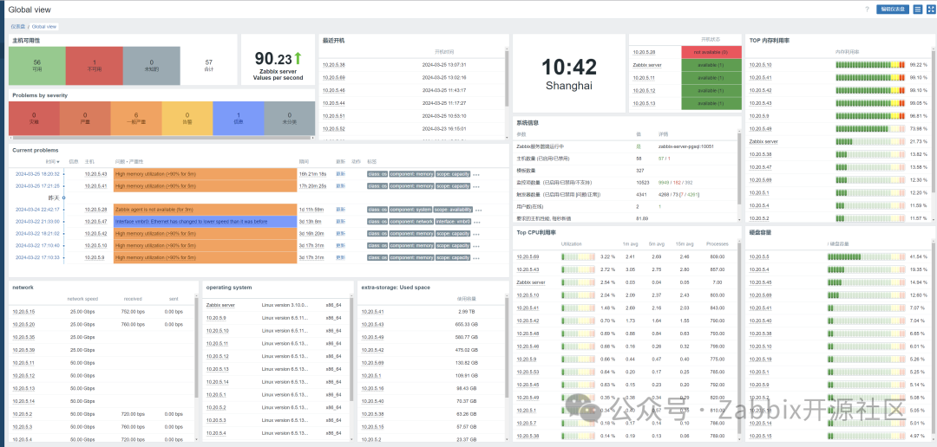Open the 2024-03-24 22:42:17 problem timestamp
This screenshot has height=447, width=937.
[x=37, y=210]
